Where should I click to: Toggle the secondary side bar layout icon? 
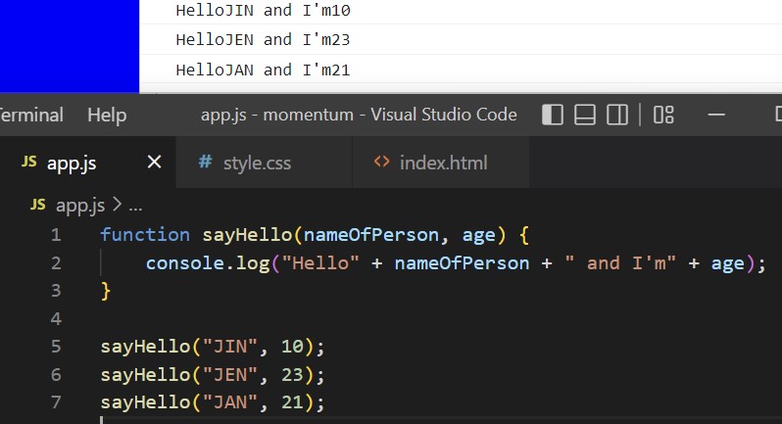(617, 115)
